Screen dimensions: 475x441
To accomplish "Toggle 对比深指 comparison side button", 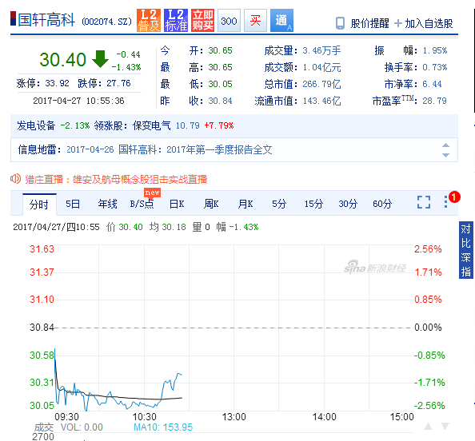I will coord(466,250).
